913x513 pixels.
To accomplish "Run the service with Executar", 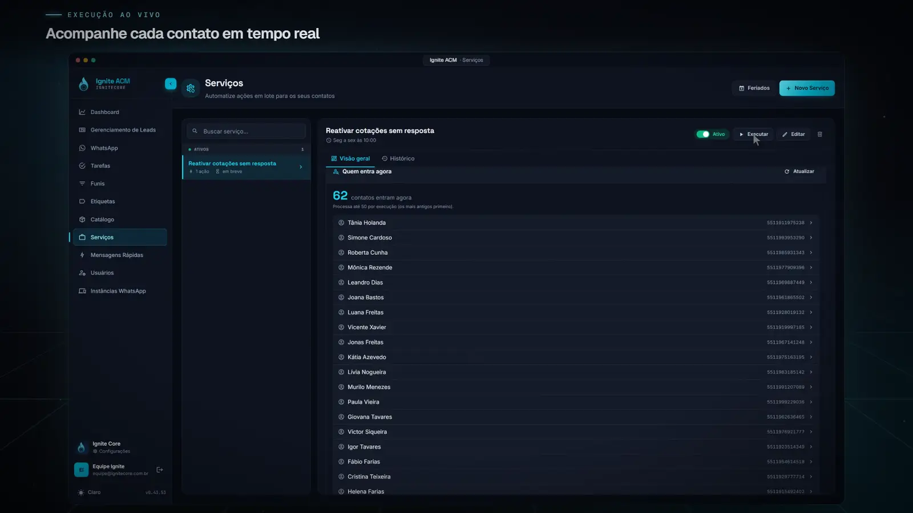I will click(753, 135).
